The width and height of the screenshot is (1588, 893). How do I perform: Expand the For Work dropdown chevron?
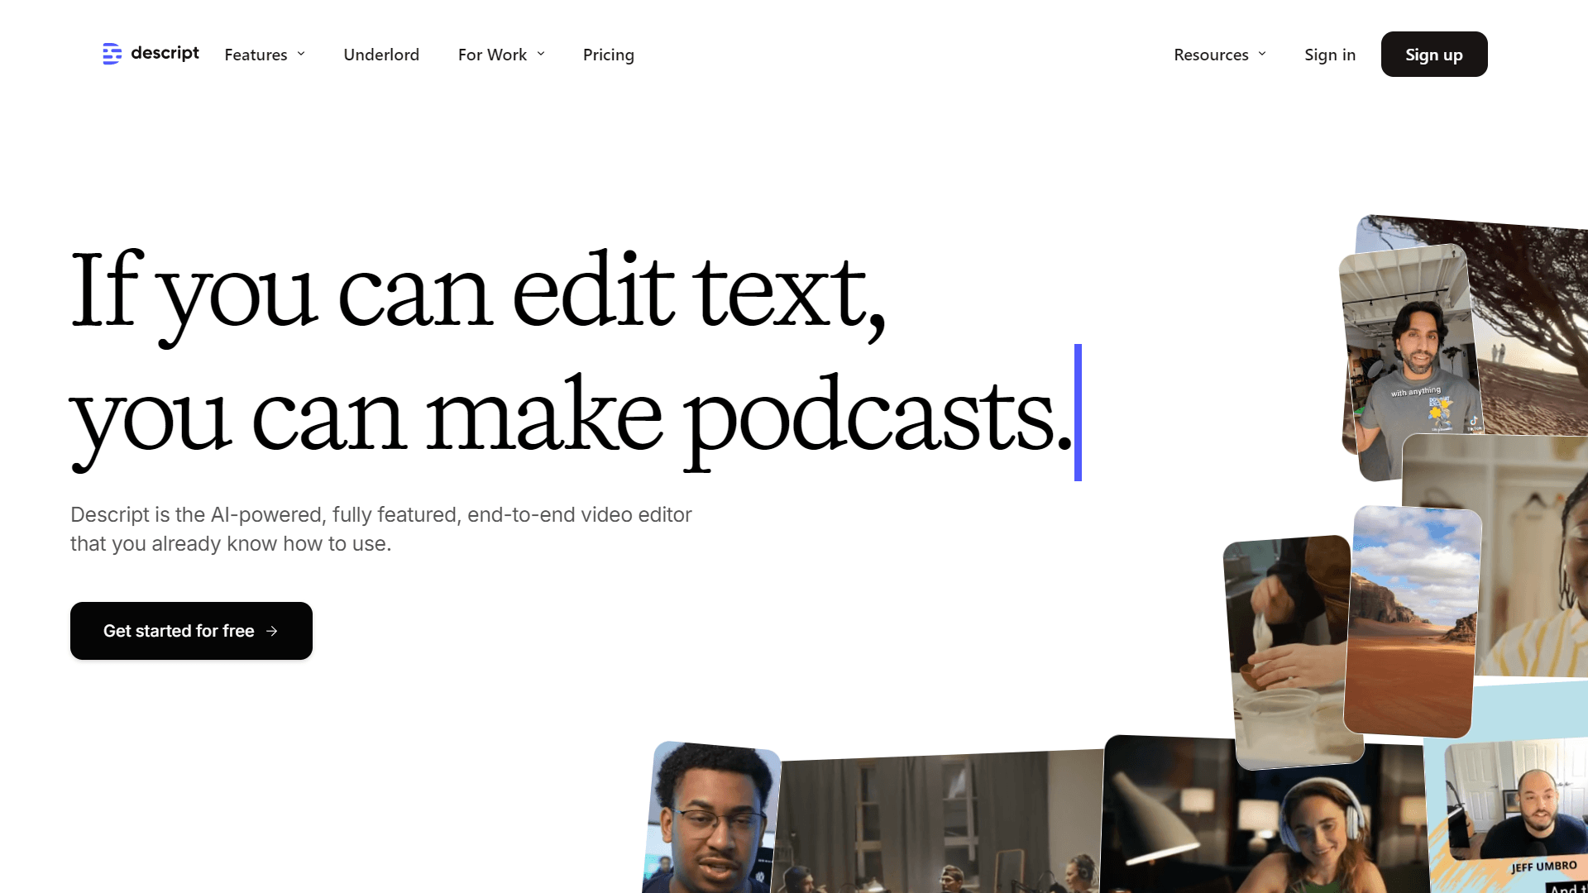pyautogui.click(x=541, y=54)
